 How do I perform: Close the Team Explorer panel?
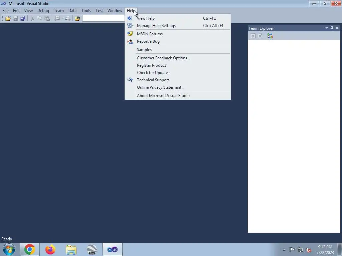tap(337, 28)
